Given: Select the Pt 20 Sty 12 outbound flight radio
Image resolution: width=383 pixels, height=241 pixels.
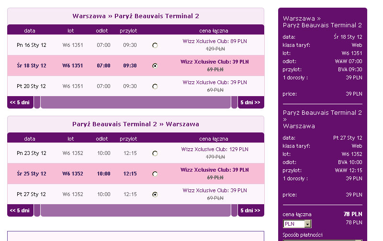Looking at the screenshot, I should 155,87.
